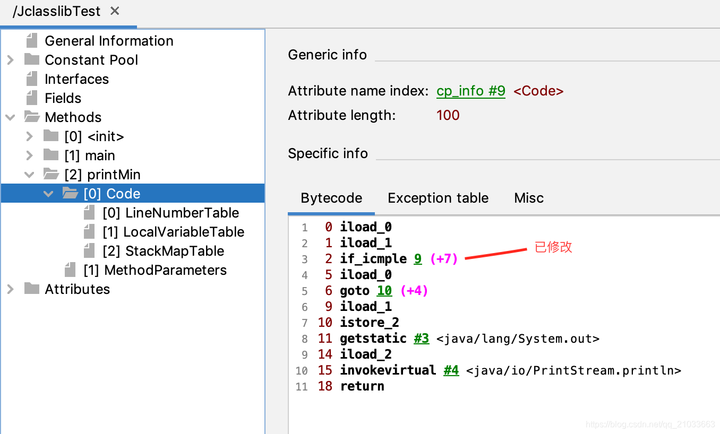Follow invokevirtual #4 constant link
The image size is (720, 434).
tap(451, 370)
